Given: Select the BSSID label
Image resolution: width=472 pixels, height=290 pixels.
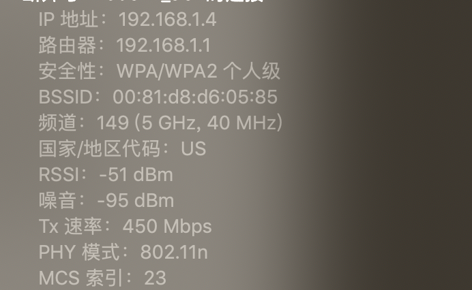Looking at the screenshot, I should pyautogui.click(x=65, y=97).
